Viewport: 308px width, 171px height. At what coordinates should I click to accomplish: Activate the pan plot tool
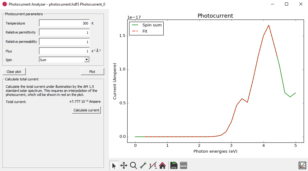(x=124, y=165)
